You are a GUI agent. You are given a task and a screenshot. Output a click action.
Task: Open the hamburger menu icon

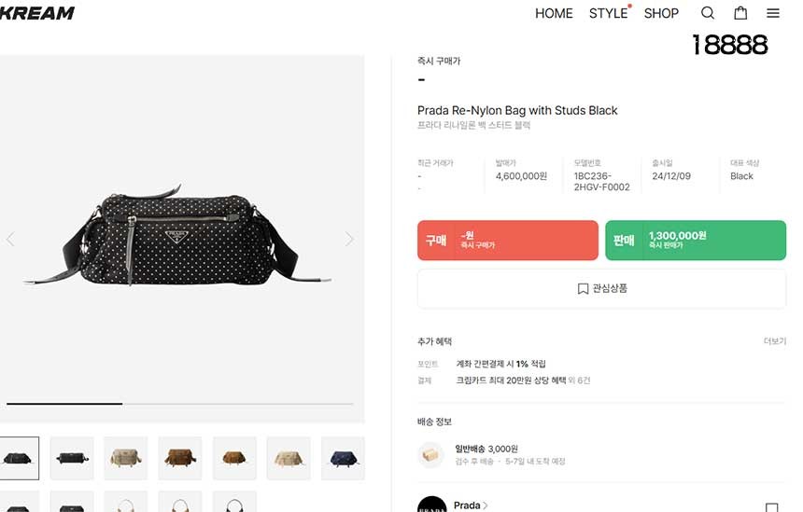[773, 13]
